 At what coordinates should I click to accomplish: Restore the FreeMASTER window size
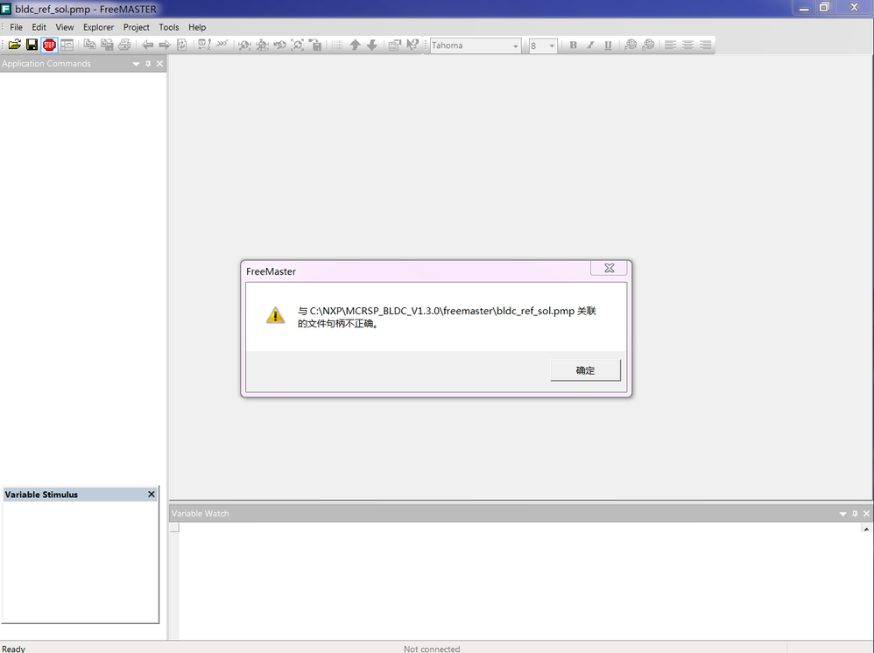[824, 7]
